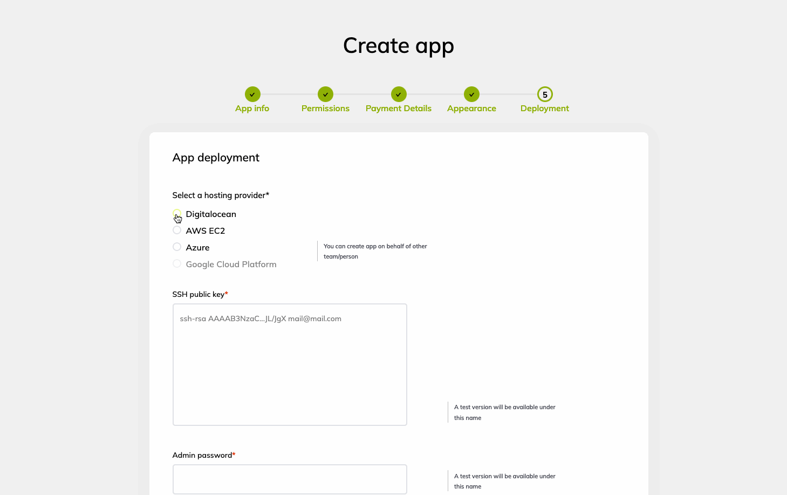Viewport: 787px width, 495px height.
Task: Click the Azure label text
Action: (197, 248)
